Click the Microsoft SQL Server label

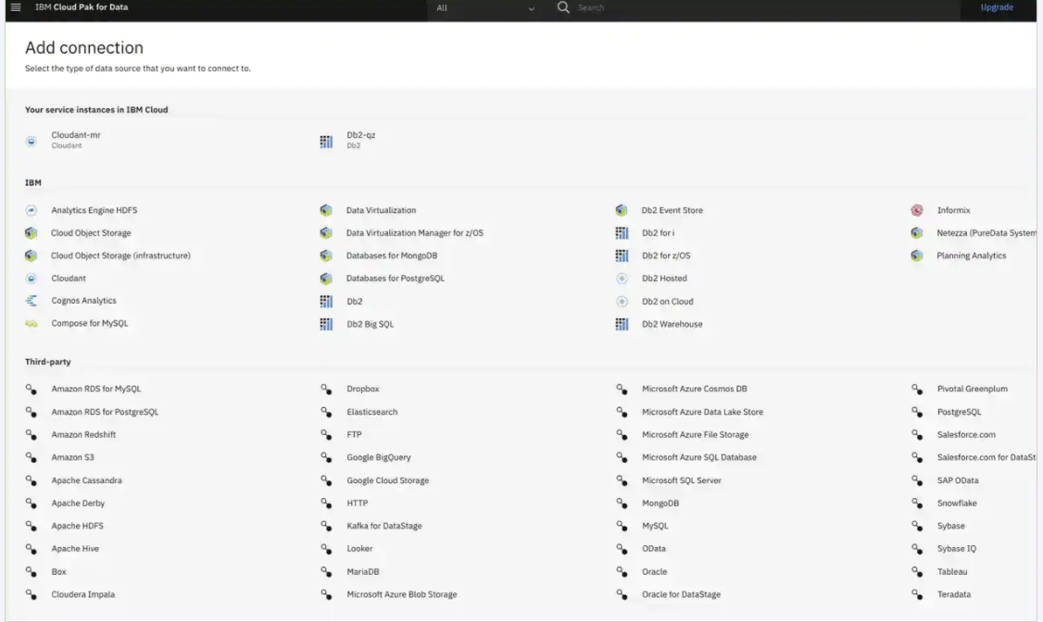682,480
